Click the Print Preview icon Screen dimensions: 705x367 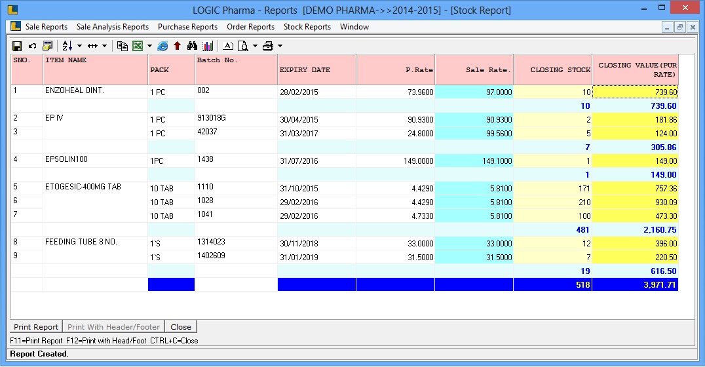tap(243, 46)
